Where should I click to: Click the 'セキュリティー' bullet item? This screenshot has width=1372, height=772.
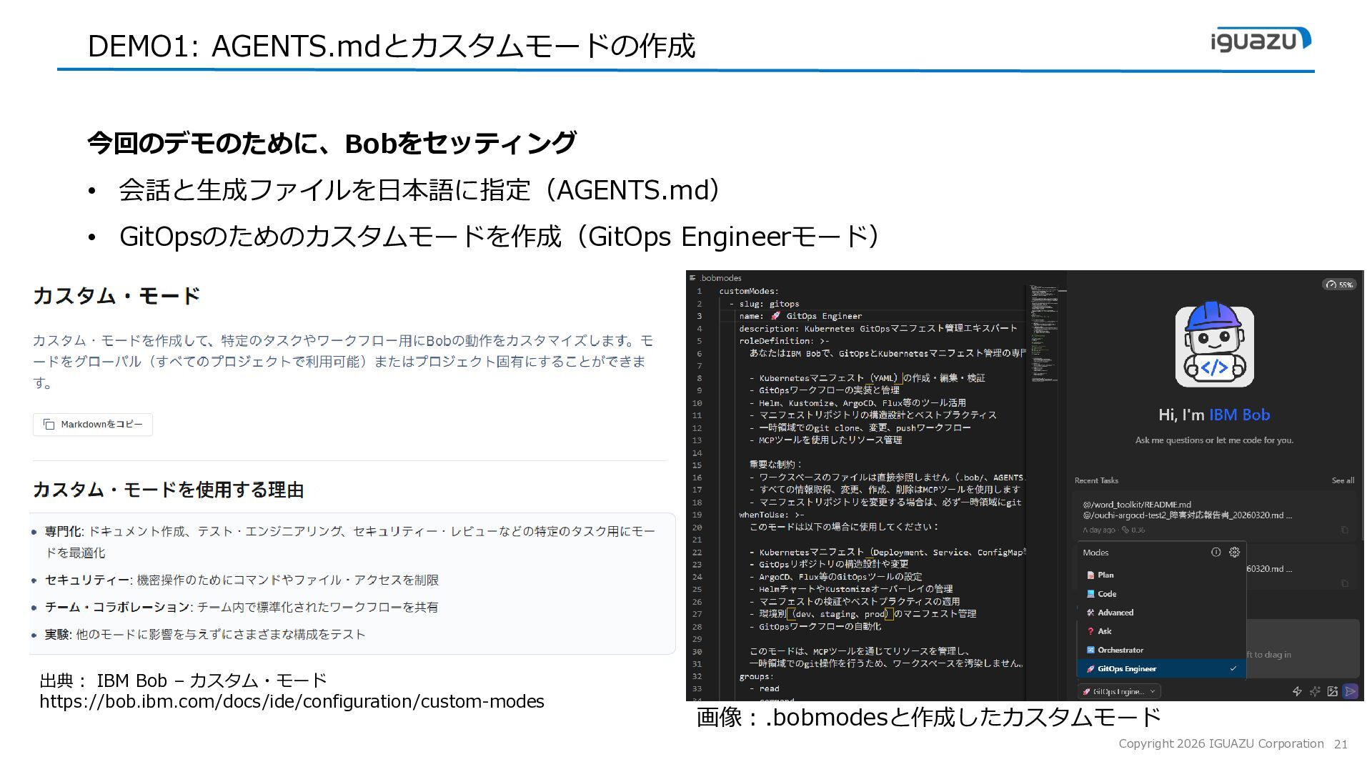[242, 580]
